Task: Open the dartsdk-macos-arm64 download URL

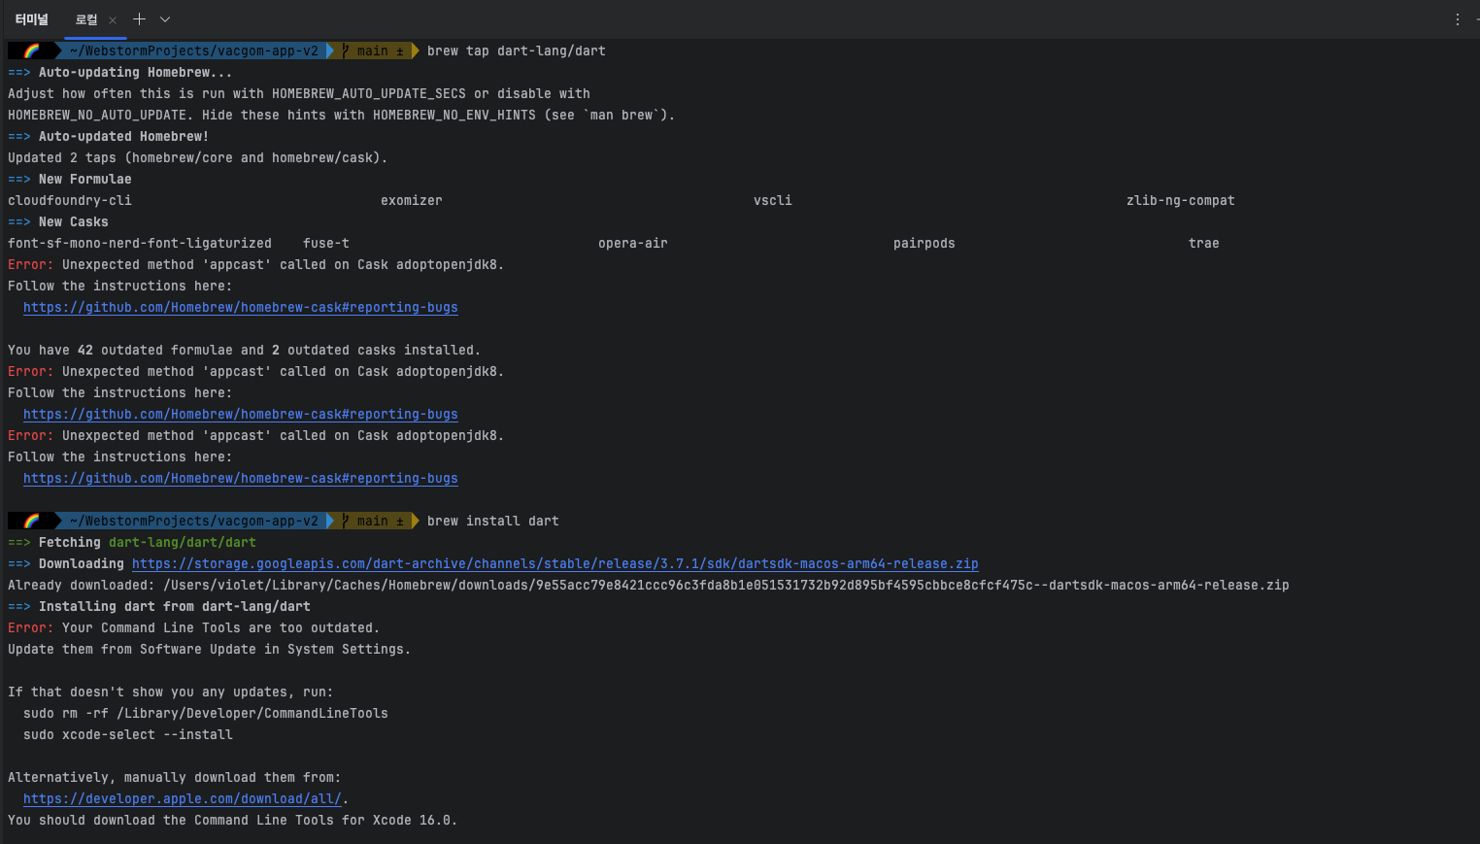Action: 555,564
